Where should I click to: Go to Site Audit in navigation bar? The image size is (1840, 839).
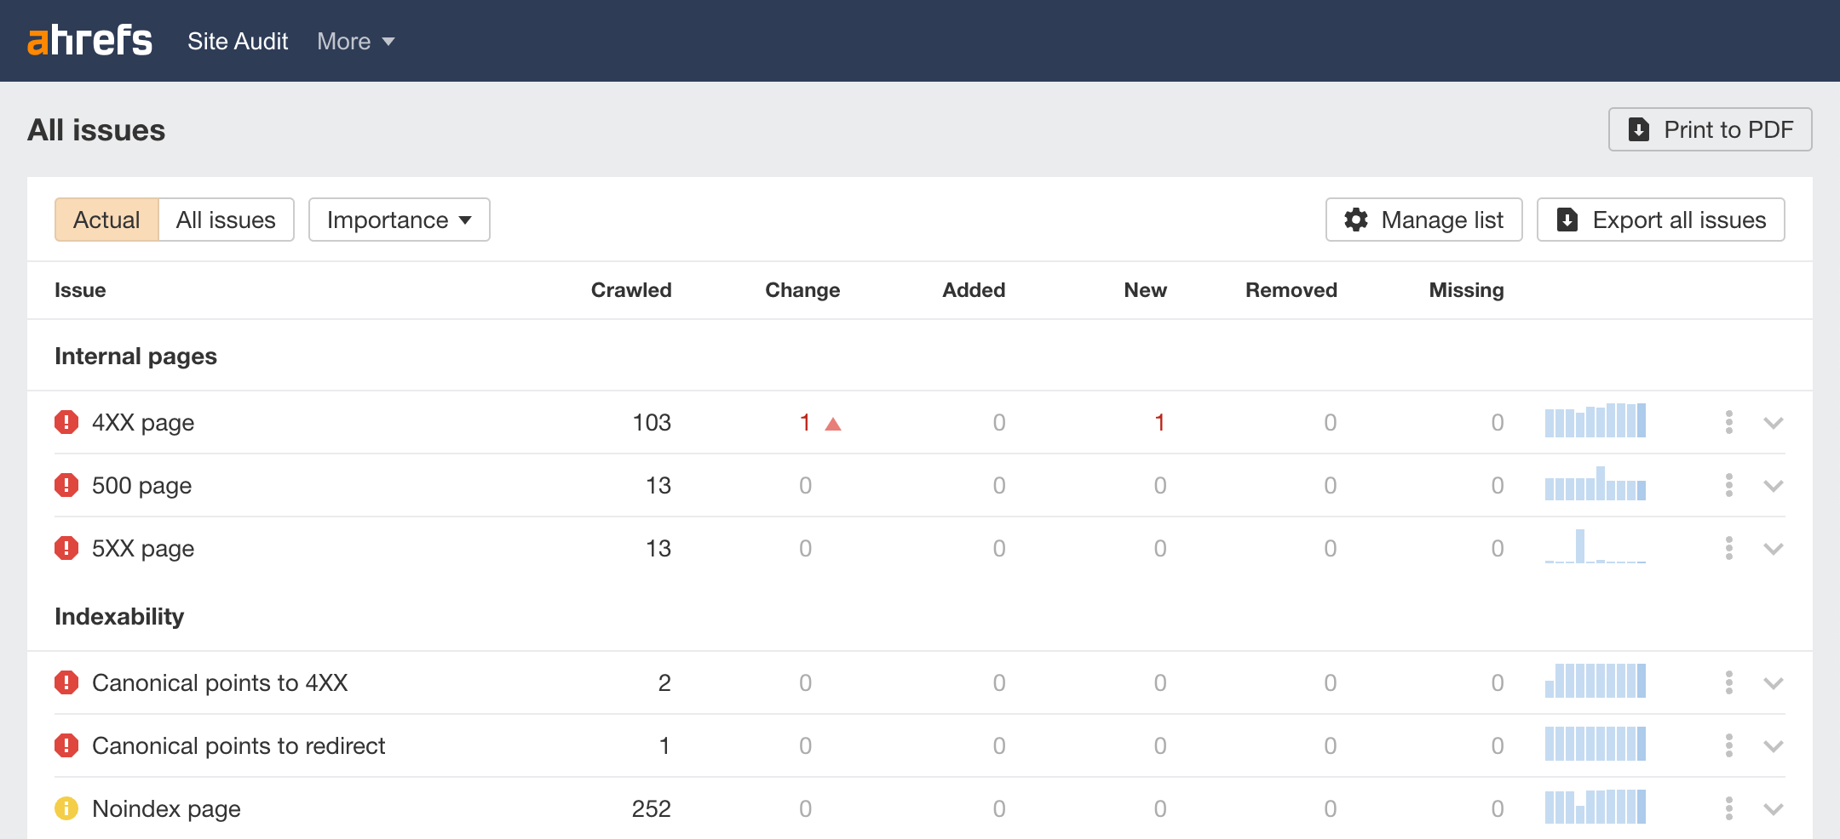coord(238,41)
